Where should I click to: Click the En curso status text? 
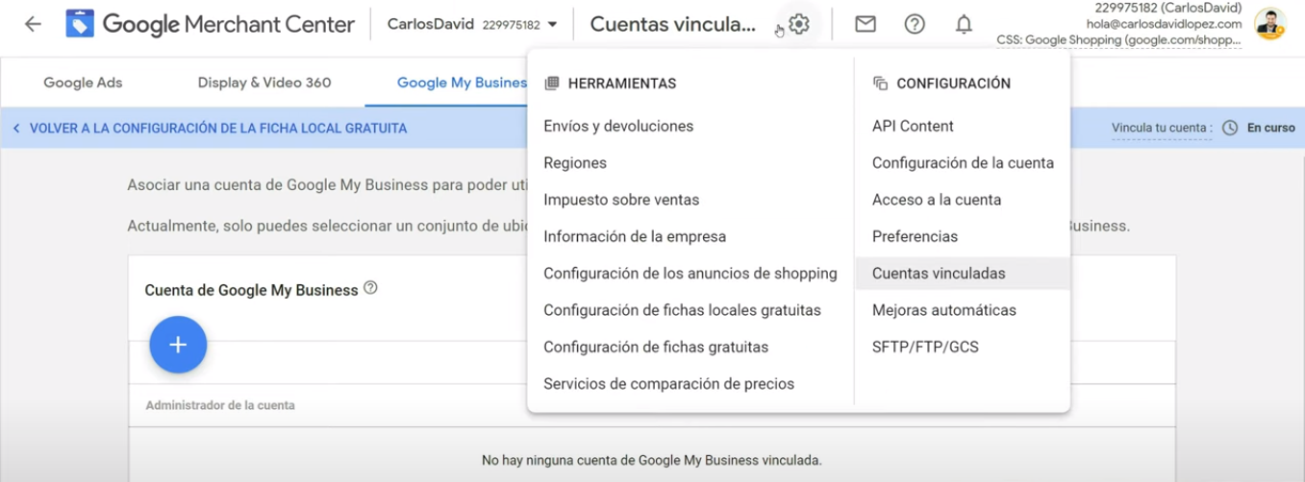click(x=1271, y=128)
